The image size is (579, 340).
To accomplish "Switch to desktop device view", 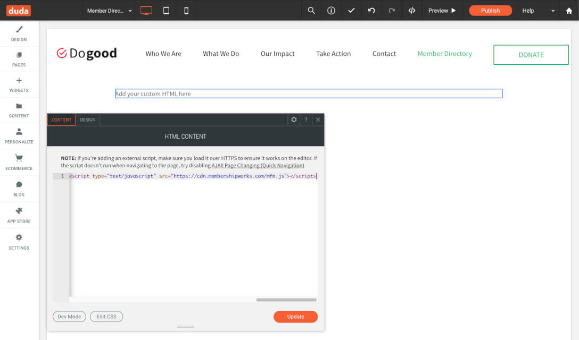I will coord(146,10).
